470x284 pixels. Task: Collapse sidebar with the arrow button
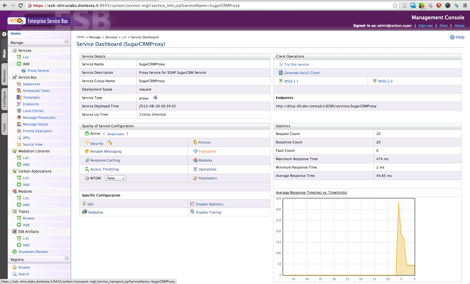4,34
